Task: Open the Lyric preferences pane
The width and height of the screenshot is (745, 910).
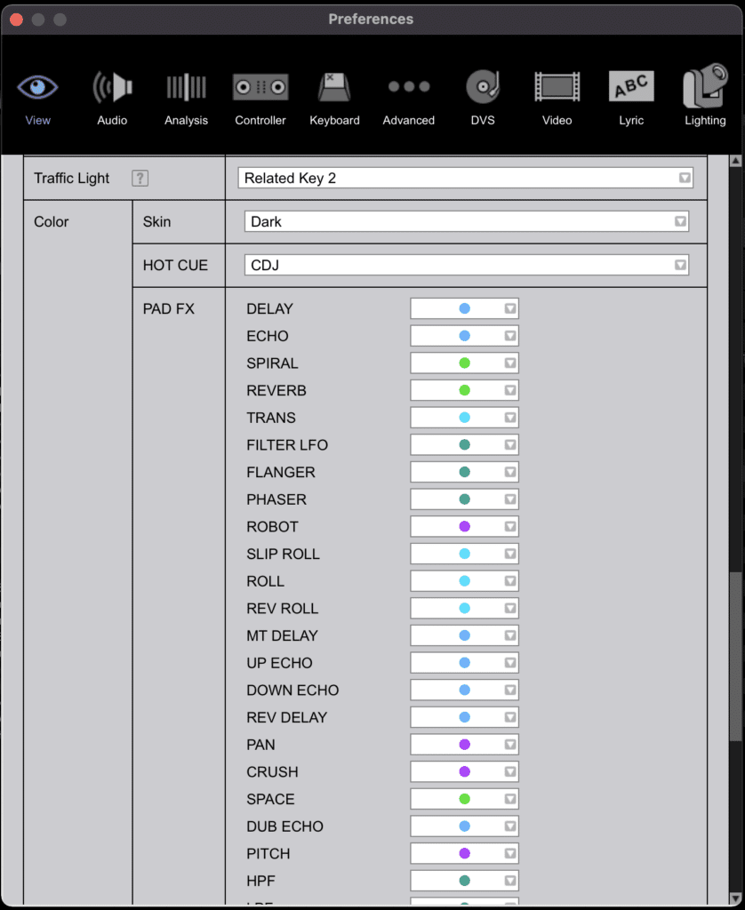Action: click(x=631, y=97)
